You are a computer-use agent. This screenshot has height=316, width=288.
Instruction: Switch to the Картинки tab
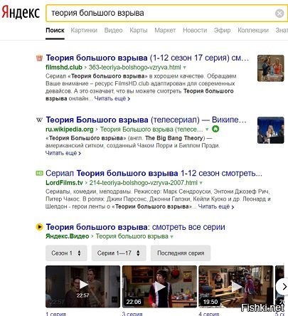(84, 31)
